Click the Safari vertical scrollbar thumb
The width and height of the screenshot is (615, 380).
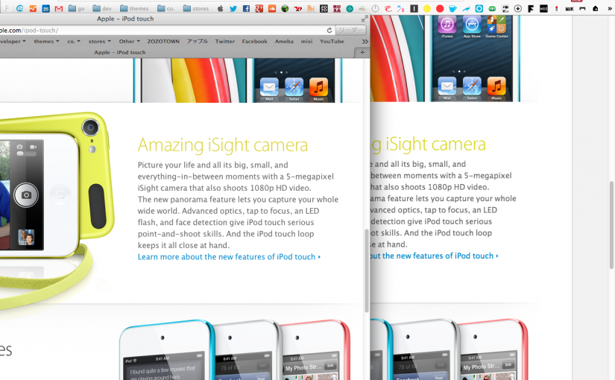tap(367, 270)
